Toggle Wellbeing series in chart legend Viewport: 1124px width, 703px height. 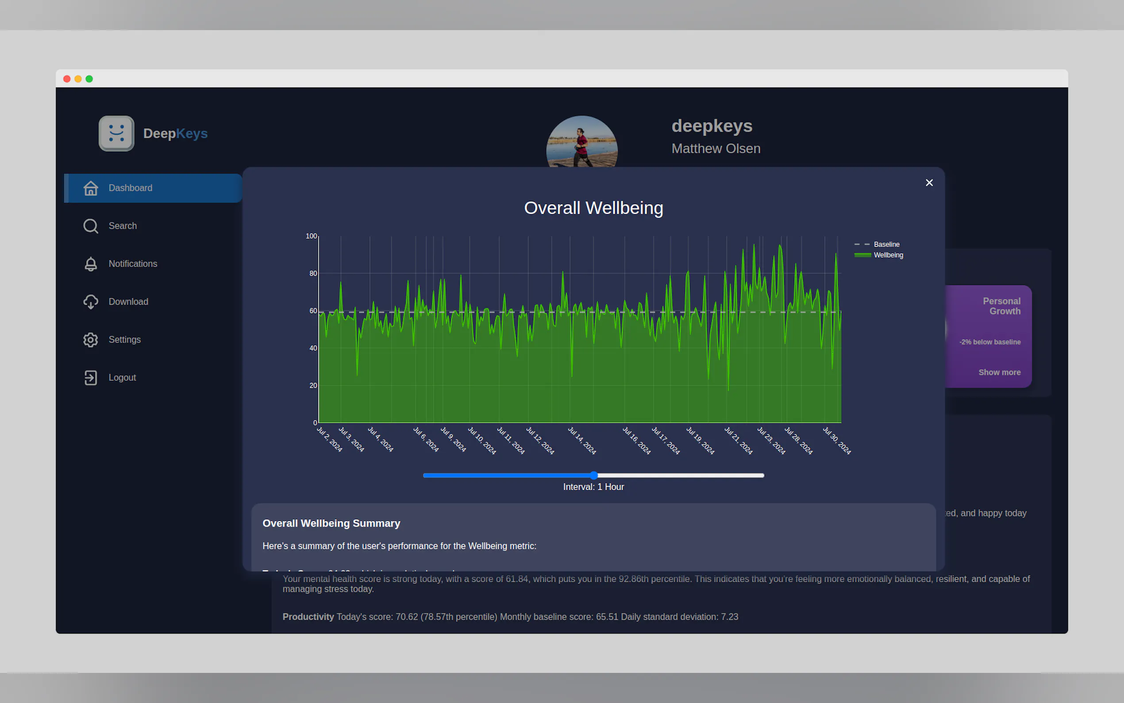pos(888,255)
